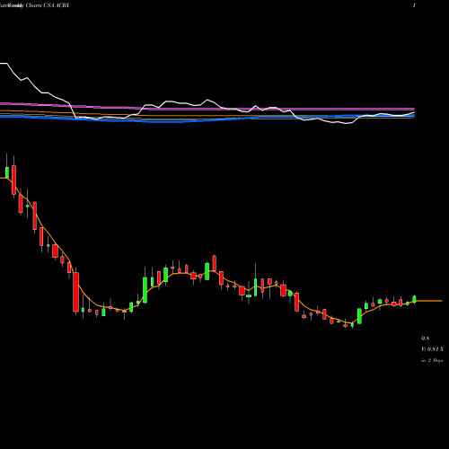
Task: Click the 'Charts USA ACRX' chart title
Action: [48, 5]
